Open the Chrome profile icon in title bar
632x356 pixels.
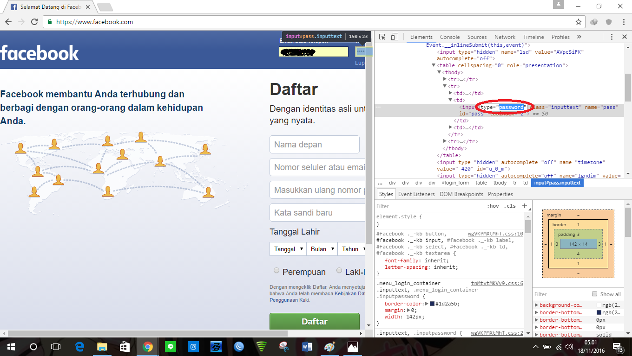coord(559,5)
